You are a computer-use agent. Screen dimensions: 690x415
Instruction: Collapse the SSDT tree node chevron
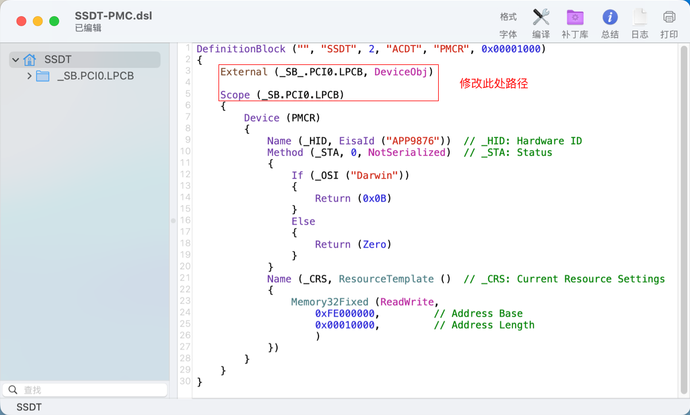click(16, 60)
